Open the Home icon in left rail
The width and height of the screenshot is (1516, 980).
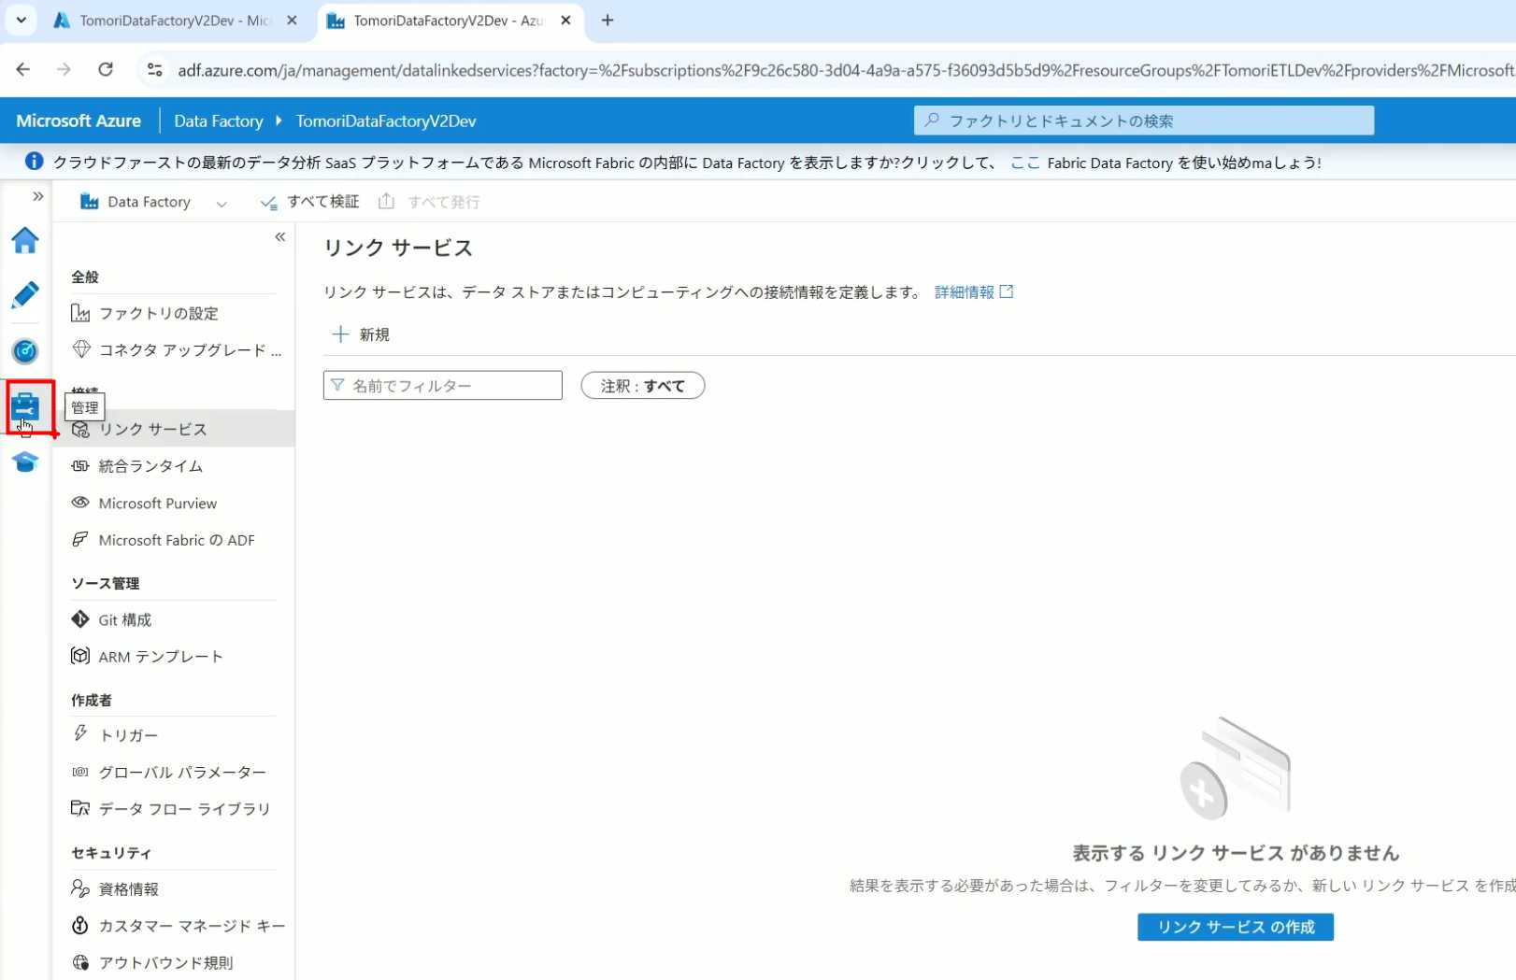(25, 241)
